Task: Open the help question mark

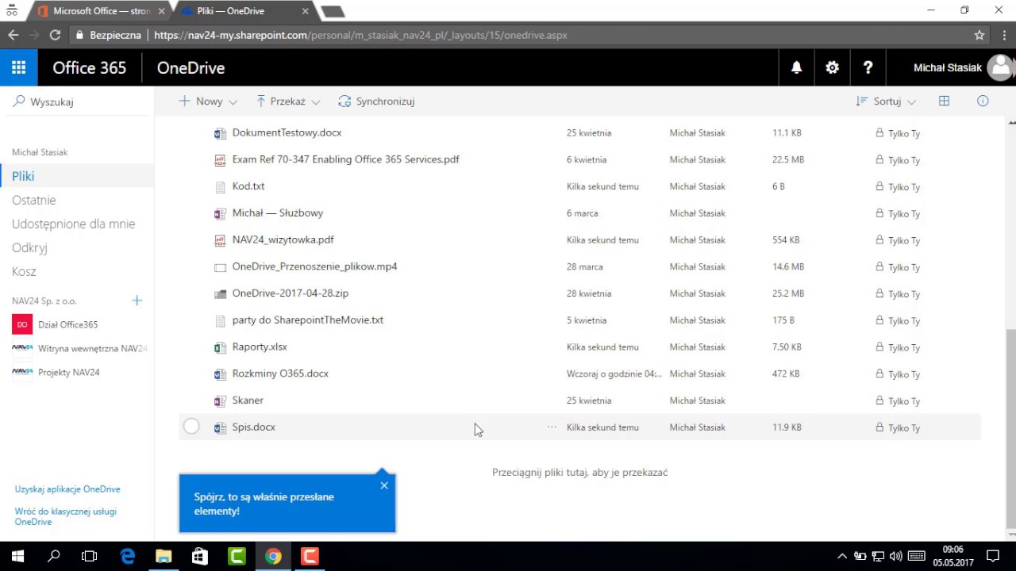Action: pyautogui.click(x=868, y=67)
